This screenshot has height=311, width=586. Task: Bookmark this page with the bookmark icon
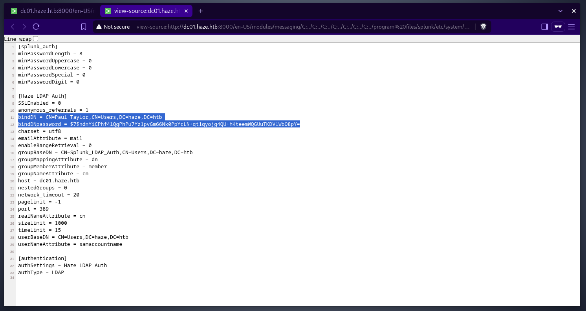tap(84, 27)
